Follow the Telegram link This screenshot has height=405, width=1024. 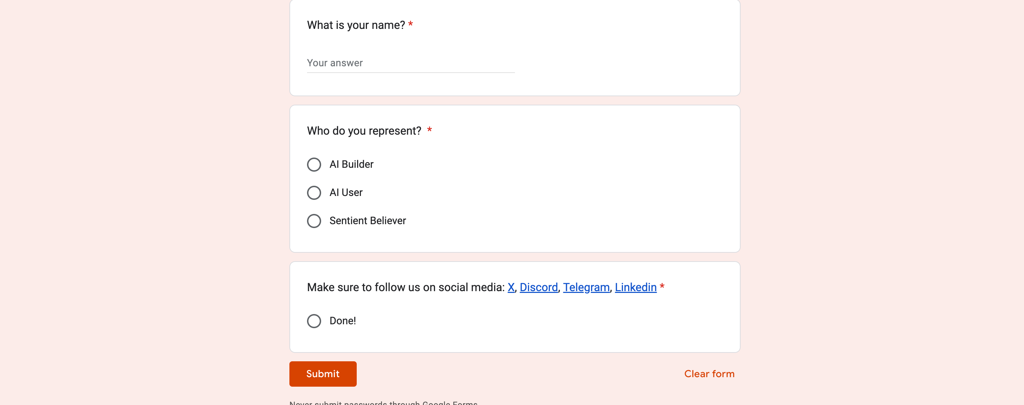click(x=586, y=287)
